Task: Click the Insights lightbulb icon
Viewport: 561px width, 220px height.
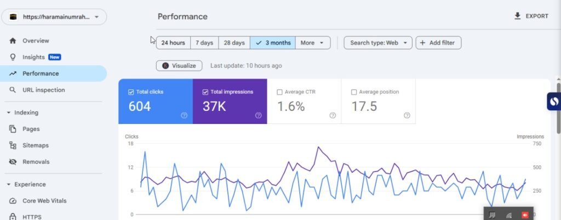Action: (13, 57)
